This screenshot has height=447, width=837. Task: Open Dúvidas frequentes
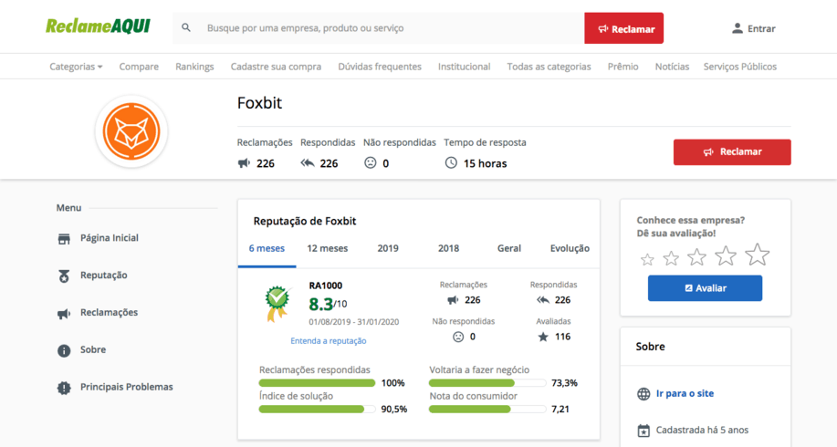[380, 67]
